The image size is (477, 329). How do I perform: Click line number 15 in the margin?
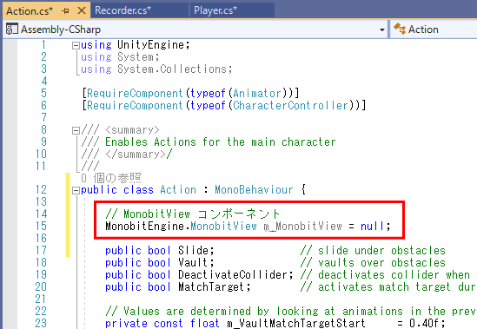(41, 227)
